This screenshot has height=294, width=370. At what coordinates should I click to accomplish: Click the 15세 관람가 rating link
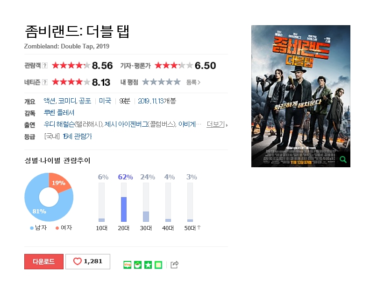point(78,137)
